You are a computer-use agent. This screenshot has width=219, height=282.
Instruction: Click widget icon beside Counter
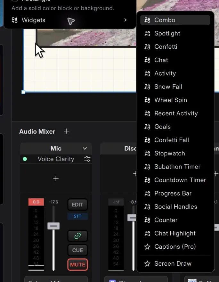(147, 220)
